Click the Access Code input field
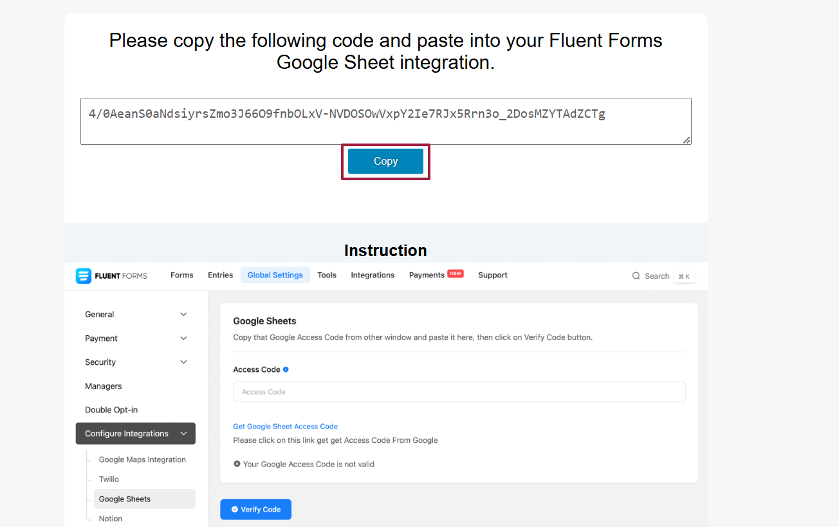Image resolution: width=839 pixels, height=527 pixels. (459, 392)
